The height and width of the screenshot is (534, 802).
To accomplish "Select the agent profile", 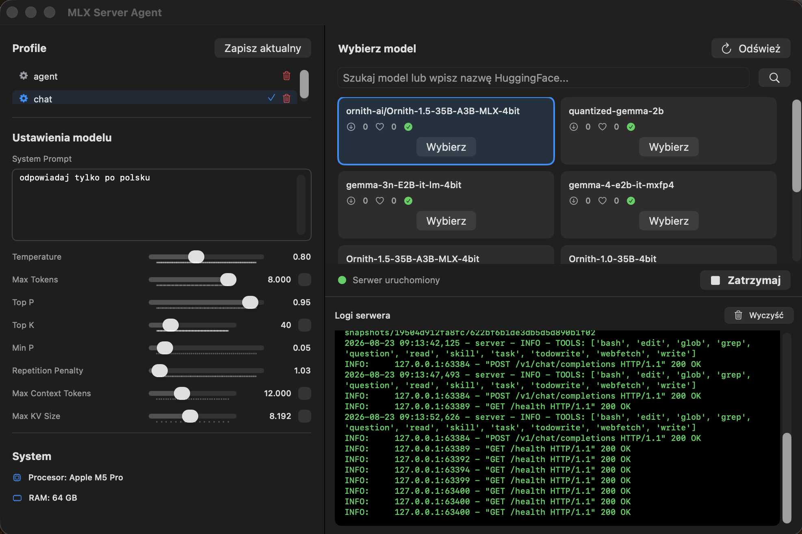I will pos(155,76).
